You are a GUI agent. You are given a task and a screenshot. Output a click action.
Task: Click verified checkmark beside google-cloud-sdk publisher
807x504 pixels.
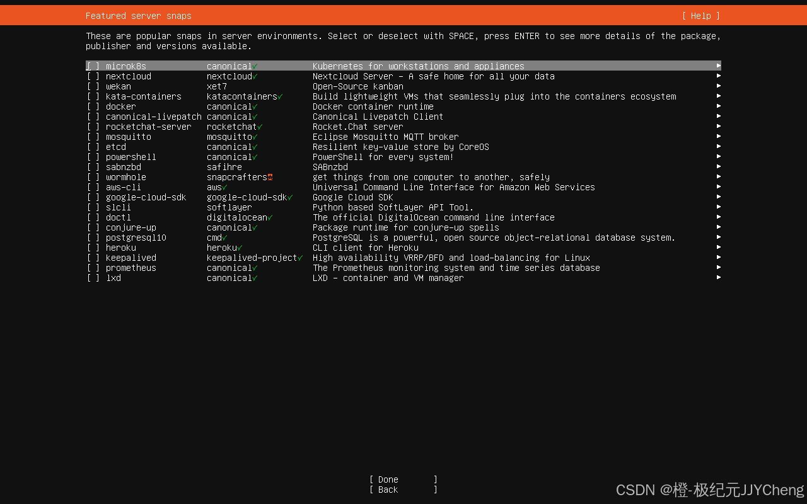tap(290, 197)
